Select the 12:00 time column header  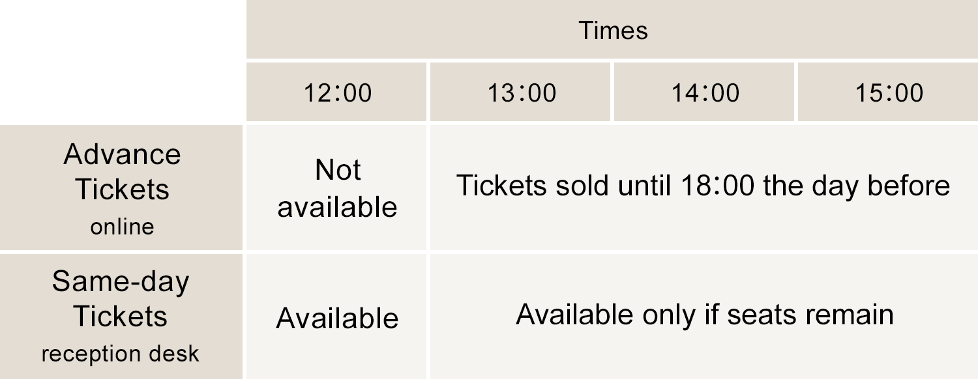click(337, 92)
